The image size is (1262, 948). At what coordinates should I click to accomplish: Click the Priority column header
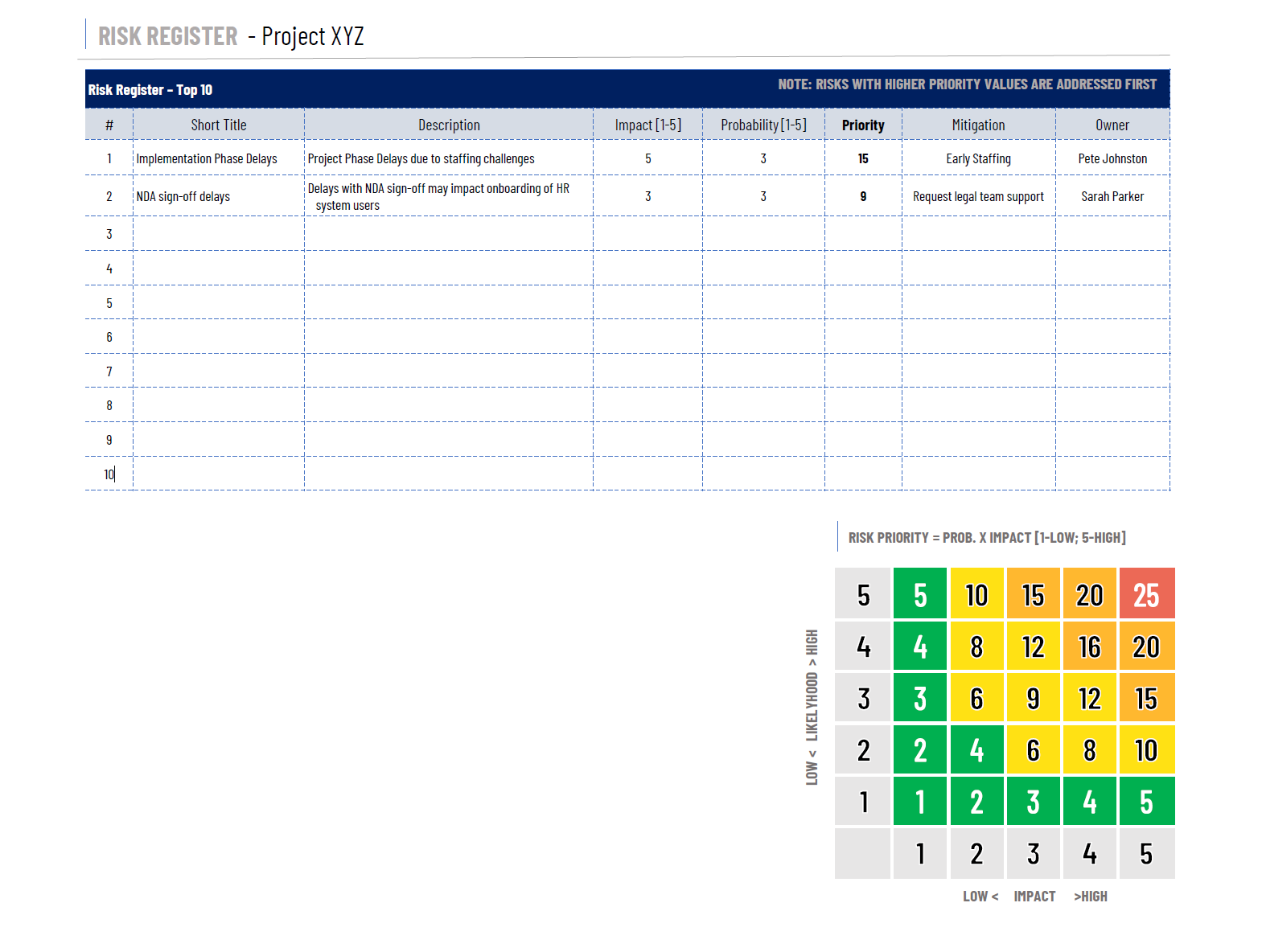click(862, 125)
